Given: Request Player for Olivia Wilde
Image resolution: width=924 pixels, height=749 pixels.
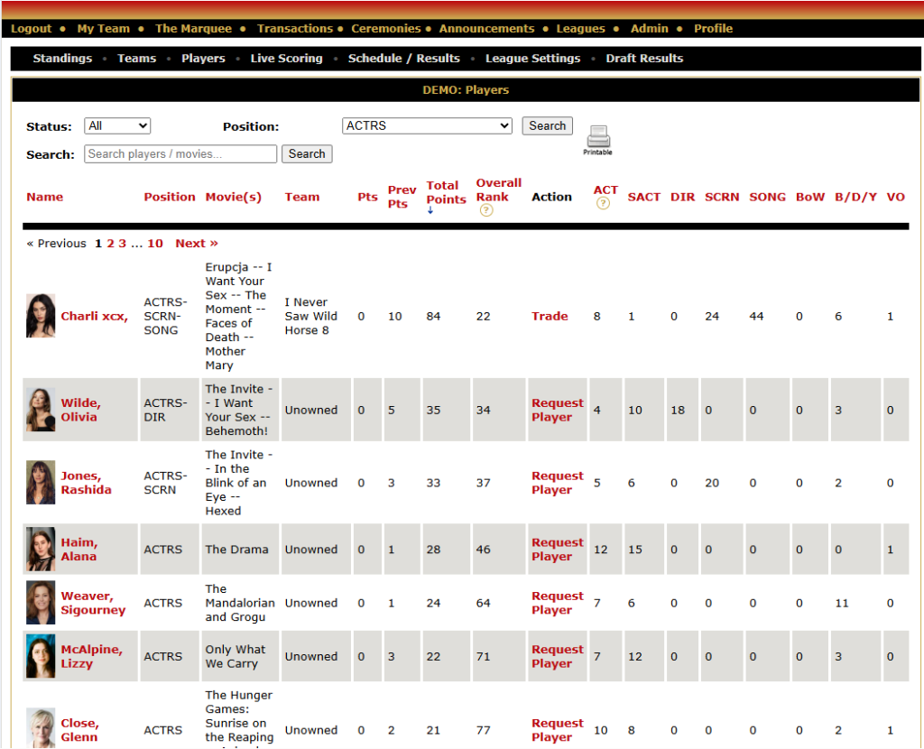Looking at the screenshot, I should [558, 410].
